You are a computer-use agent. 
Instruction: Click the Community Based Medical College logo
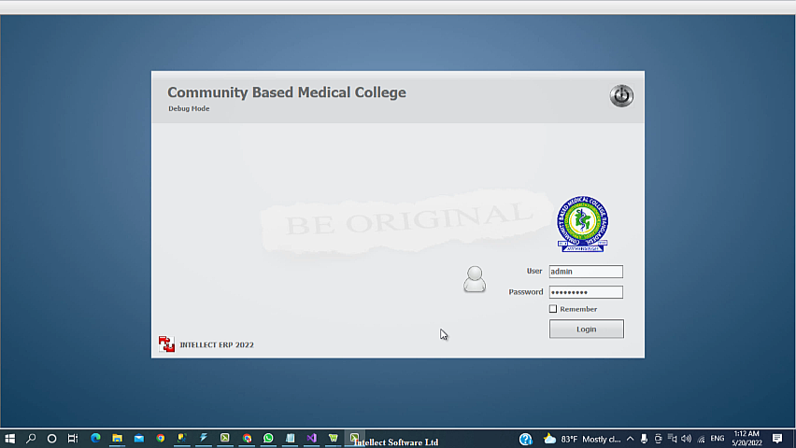pos(582,224)
